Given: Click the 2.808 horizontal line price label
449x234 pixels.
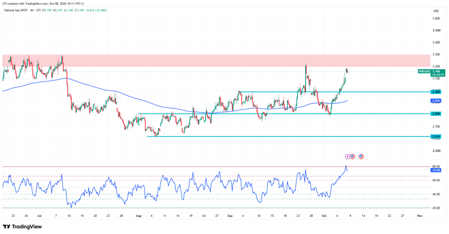Looking at the screenshot, I should tap(436, 114).
